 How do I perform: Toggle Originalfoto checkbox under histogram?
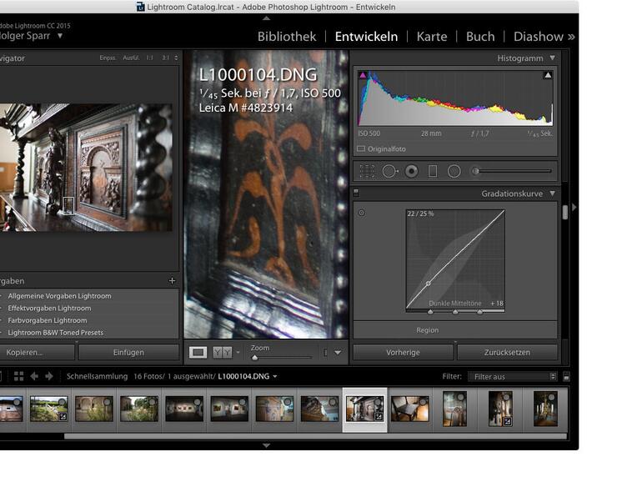(x=361, y=148)
